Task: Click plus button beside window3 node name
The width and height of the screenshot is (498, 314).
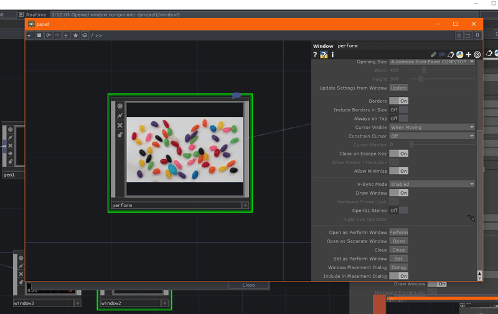Action: pos(77,303)
